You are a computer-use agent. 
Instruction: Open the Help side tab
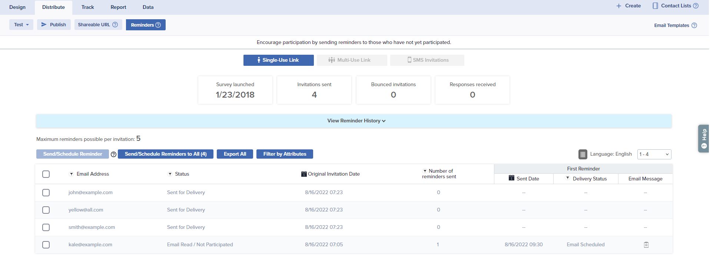(703, 139)
